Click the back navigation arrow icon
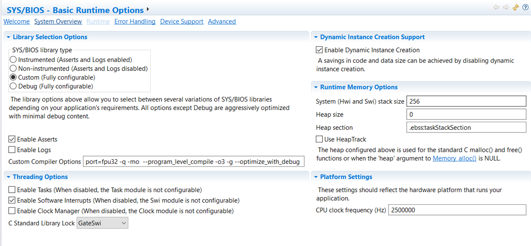Viewport: 531px width, 246px height. coord(496,7)
